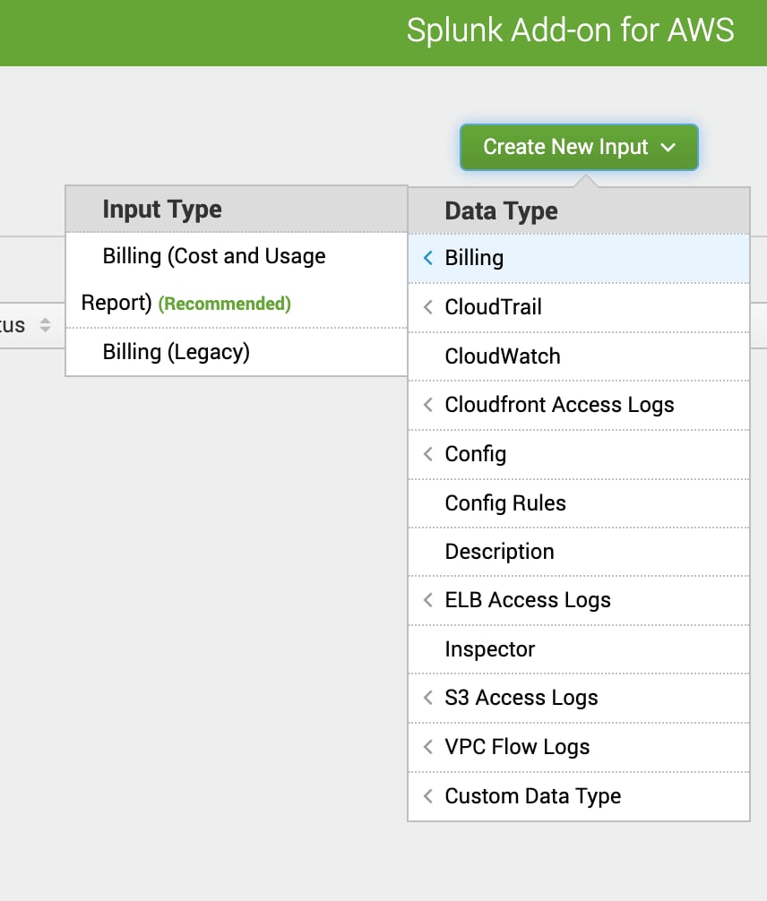Open the Create New Input dropdown
Image resolution: width=767 pixels, height=901 pixels.
pos(579,147)
